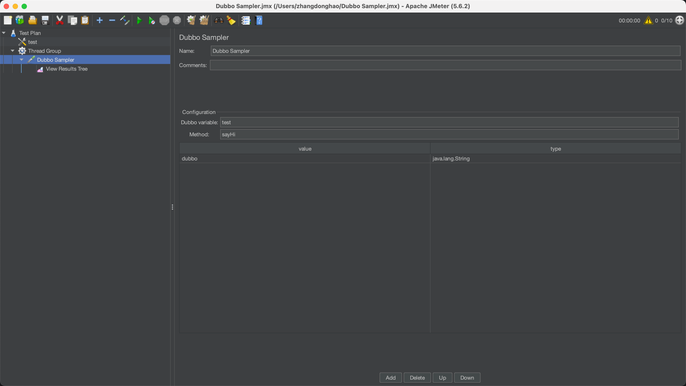Move row with Up button
This screenshot has width=686, height=386.
(442, 378)
